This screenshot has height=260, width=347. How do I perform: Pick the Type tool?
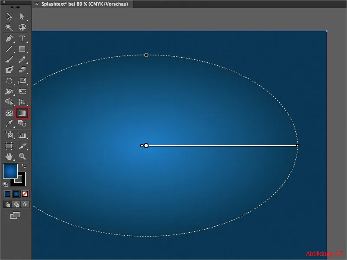(22, 39)
